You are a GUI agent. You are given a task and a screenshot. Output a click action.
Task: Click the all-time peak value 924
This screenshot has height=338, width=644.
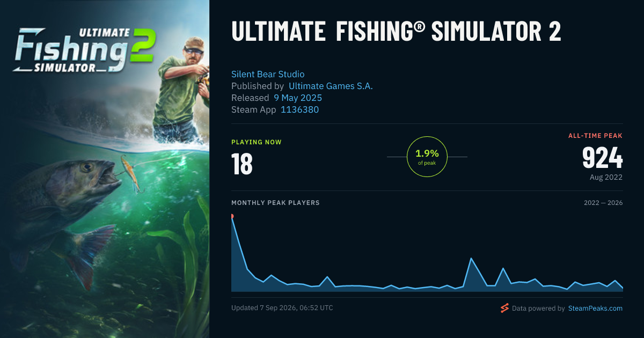602,158
